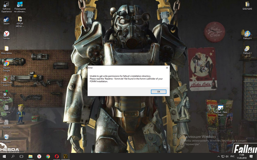Show hidden system tray icons

click(219, 156)
